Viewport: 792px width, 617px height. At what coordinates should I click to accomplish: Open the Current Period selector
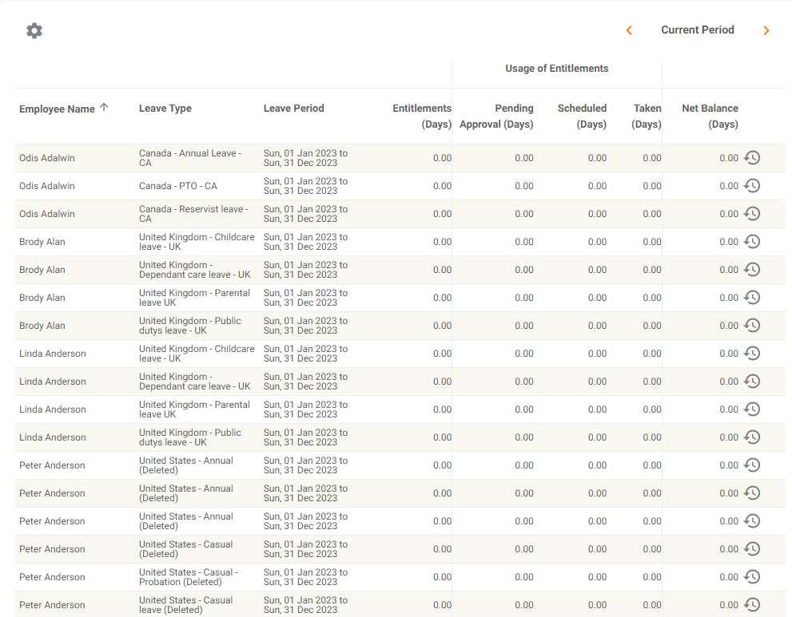(697, 30)
